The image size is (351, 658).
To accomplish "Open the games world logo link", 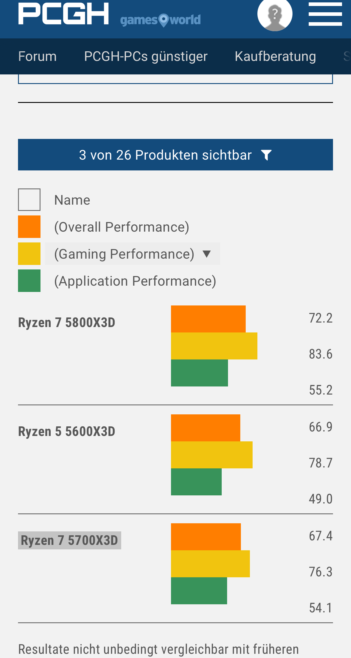I will [160, 20].
